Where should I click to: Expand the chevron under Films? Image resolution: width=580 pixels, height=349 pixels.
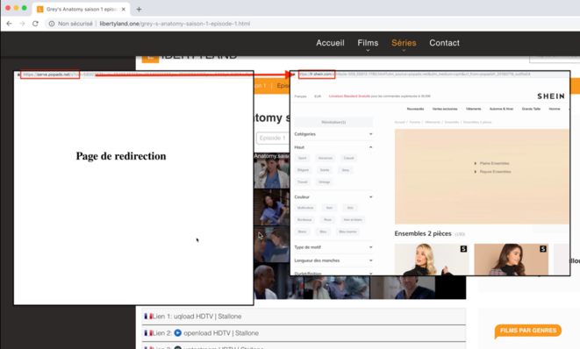368,50
